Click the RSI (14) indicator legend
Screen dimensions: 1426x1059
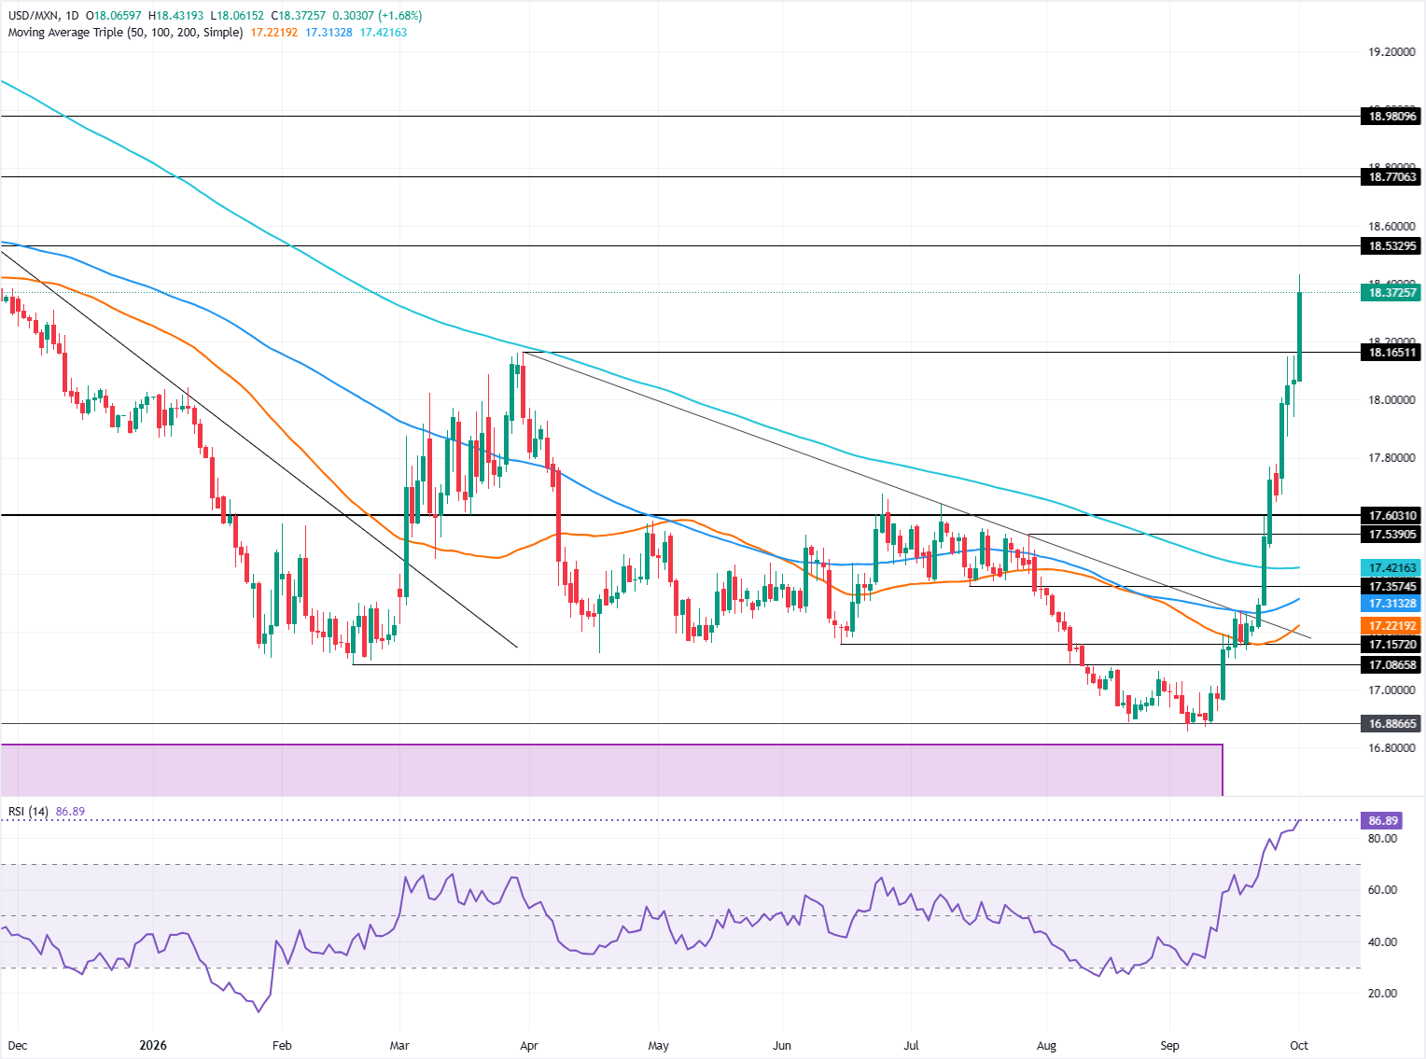pyautogui.click(x=28, y=812)
